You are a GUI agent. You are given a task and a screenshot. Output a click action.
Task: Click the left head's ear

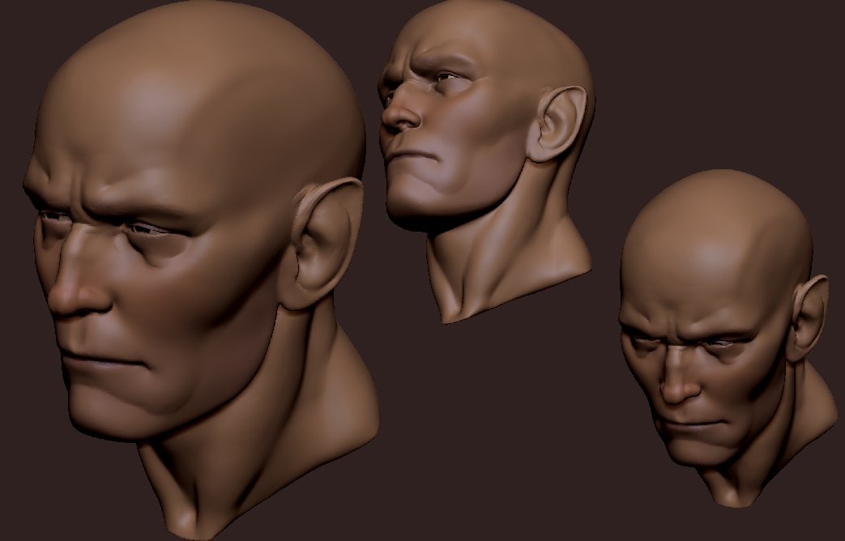point(316,243)
